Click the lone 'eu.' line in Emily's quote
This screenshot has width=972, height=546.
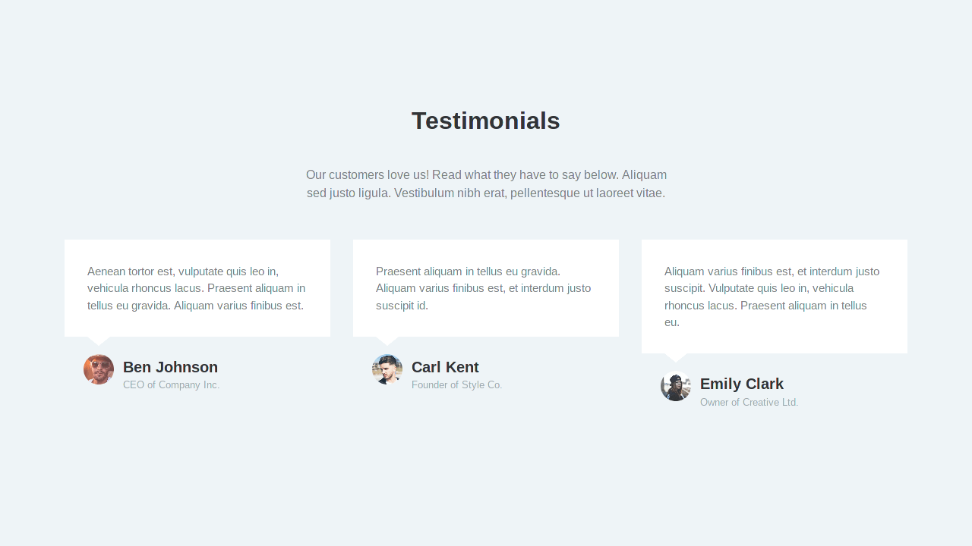[x=672, y=322]
